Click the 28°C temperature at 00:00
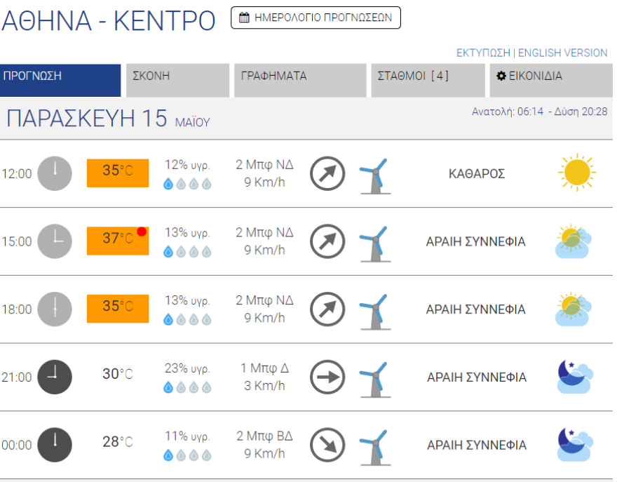The height and width of the screenshot is (482, 617). coord(117,442)
